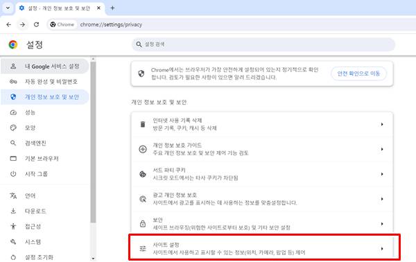Reload the page with the refresh icon
The height and width of the screenshot is (262, 416).
(x=36, y=24)
